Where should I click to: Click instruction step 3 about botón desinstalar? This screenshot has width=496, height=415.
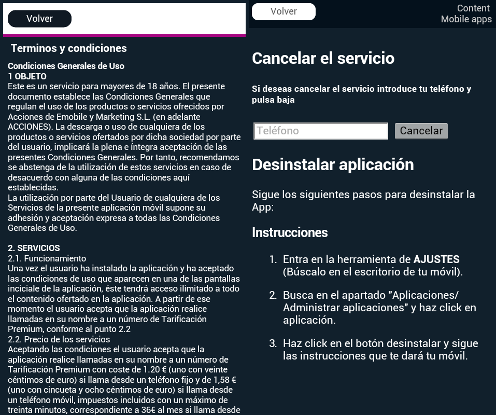tap(380, 350)
